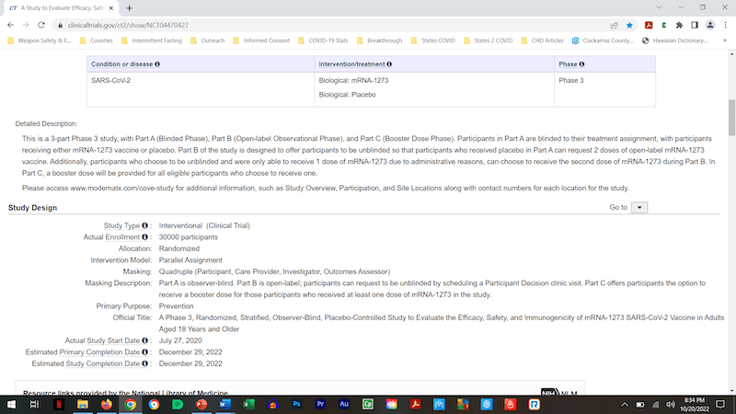The height and width of the screenshot is (414, 736).
Task: Click the address bar URL field
Action: [x=328, y=26]
